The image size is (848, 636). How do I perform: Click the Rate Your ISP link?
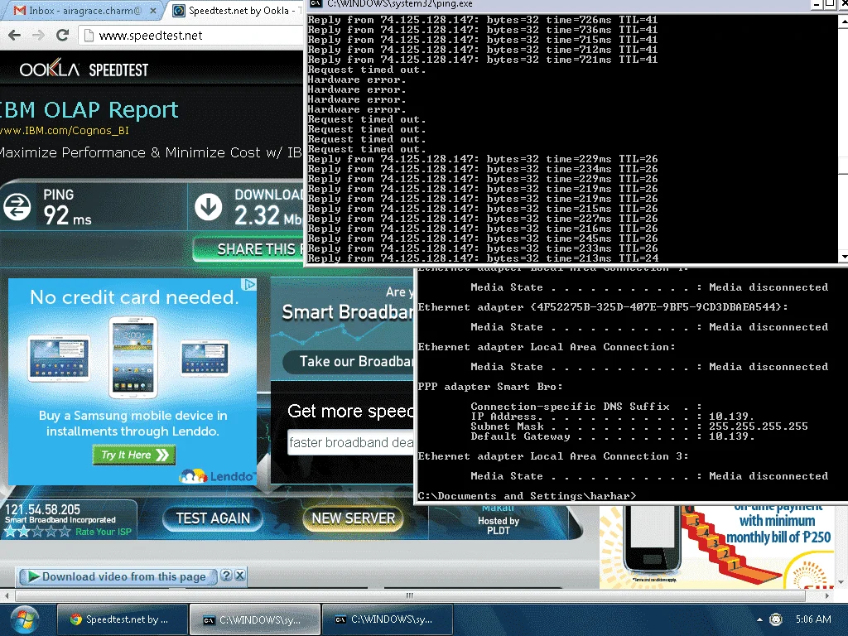(104, 532)
